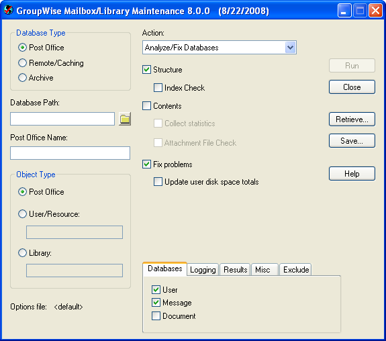
Task: Click the Attachment File Check checkbox
Action: [158, 142]
